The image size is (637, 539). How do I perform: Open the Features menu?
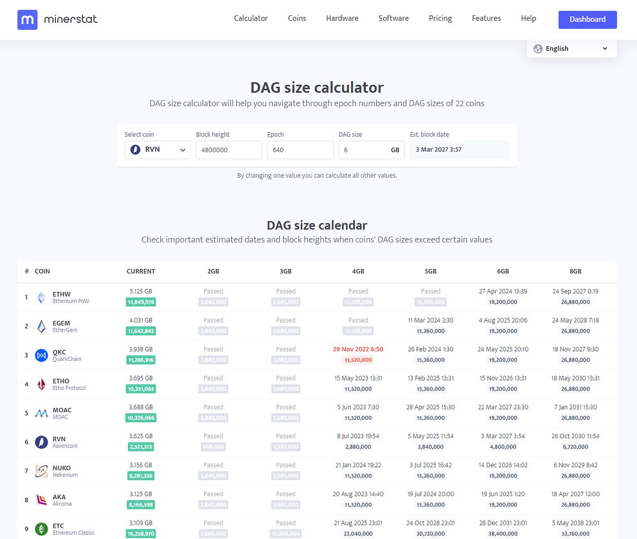point(486,18)
